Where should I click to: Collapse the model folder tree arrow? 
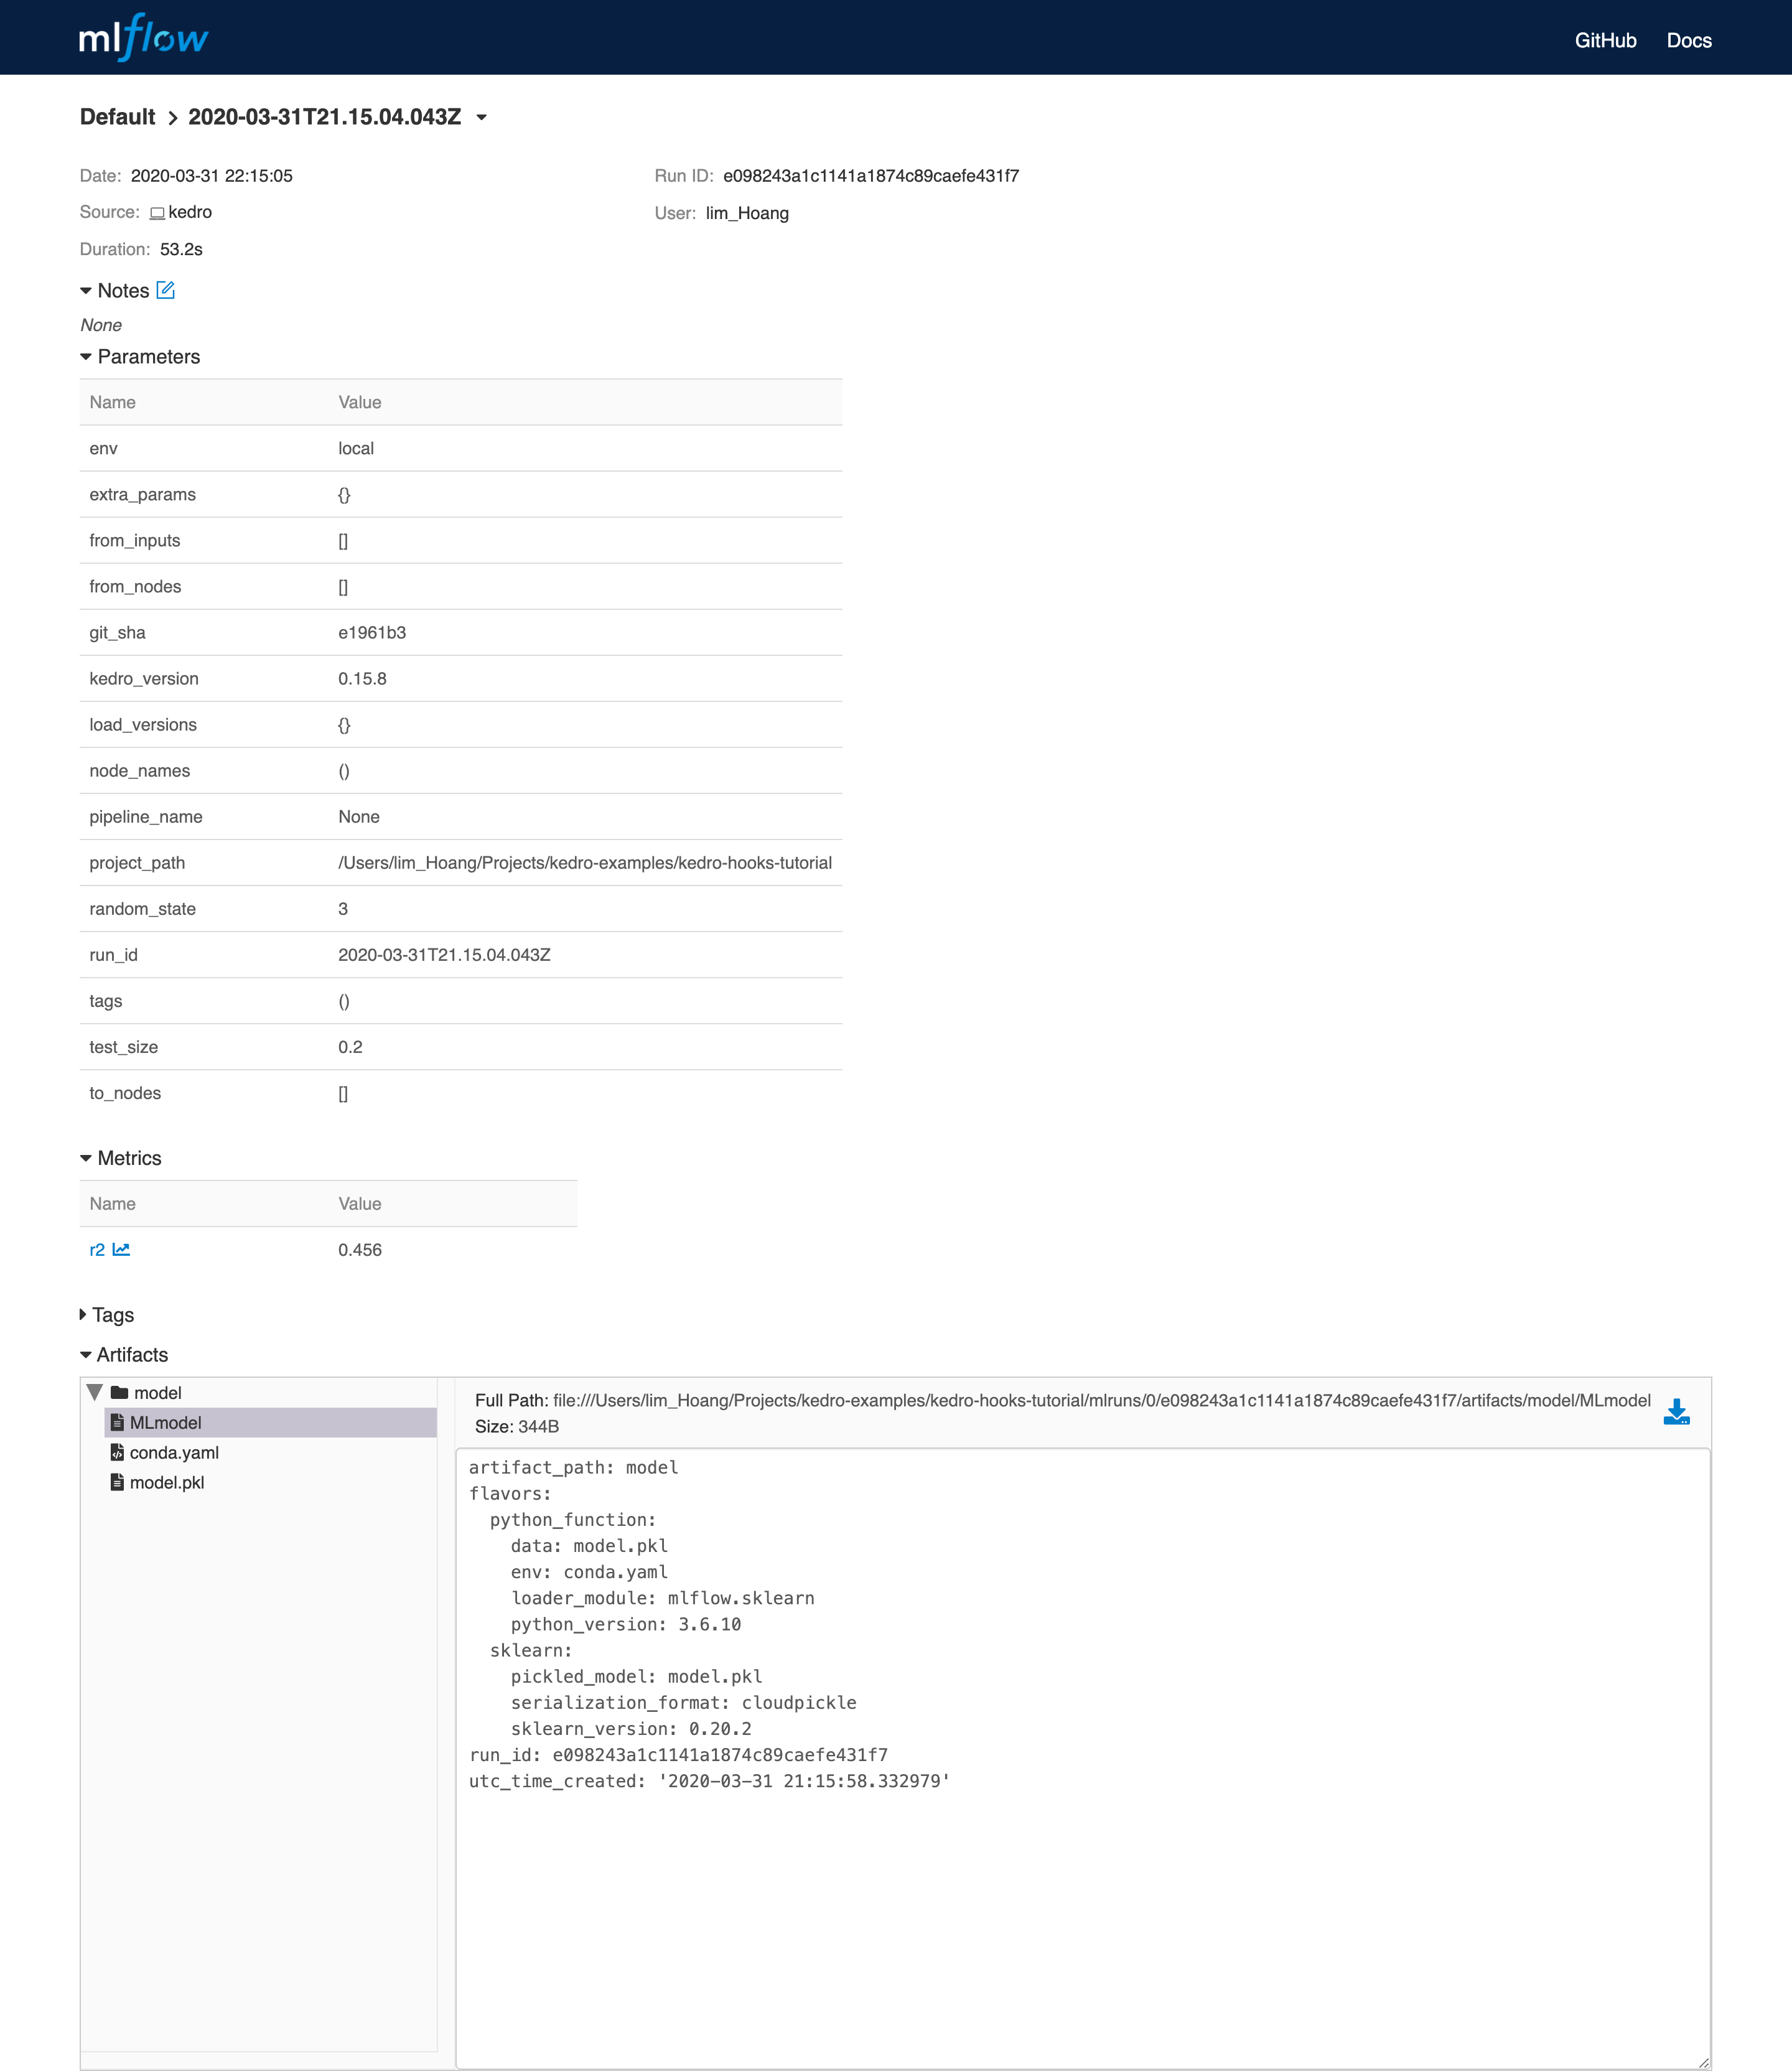pos(95,1392)
